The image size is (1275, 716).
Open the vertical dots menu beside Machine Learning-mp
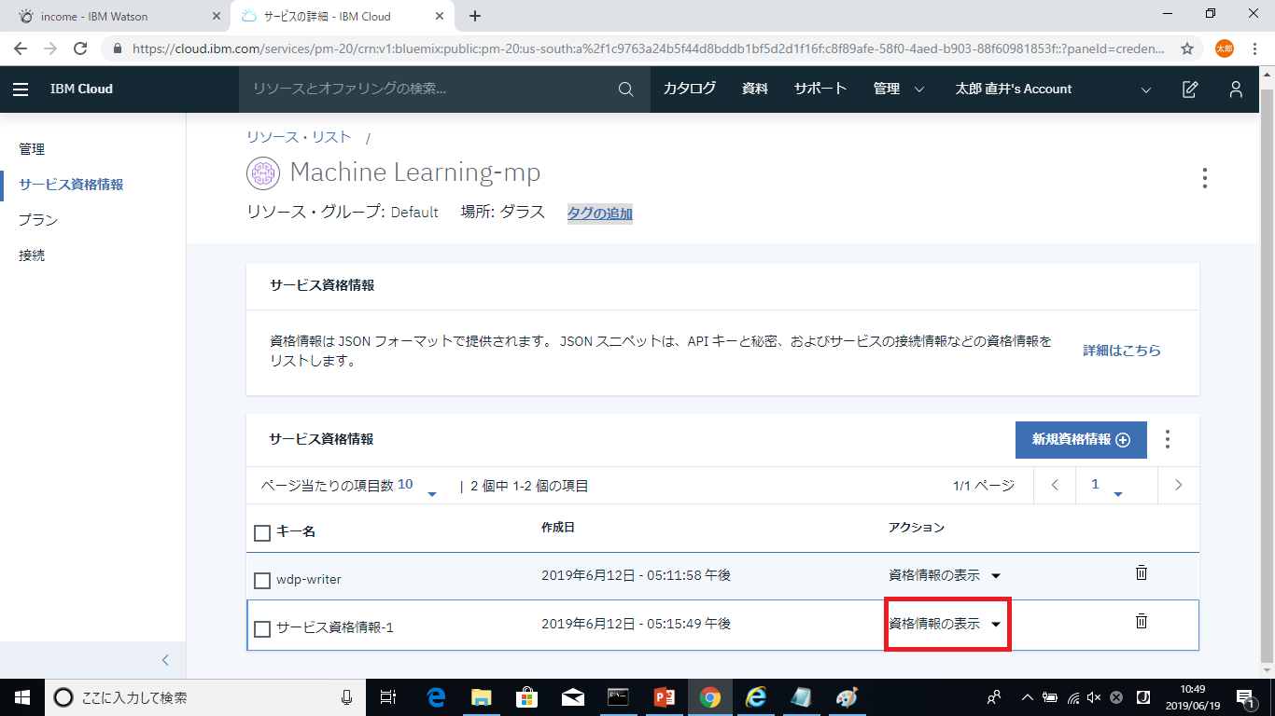1205,178
